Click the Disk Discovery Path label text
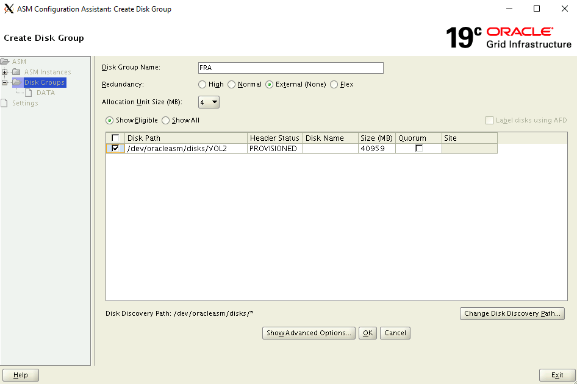Viewport: 577px width, 384px height. pyautogui.click(x=179, y=313)
